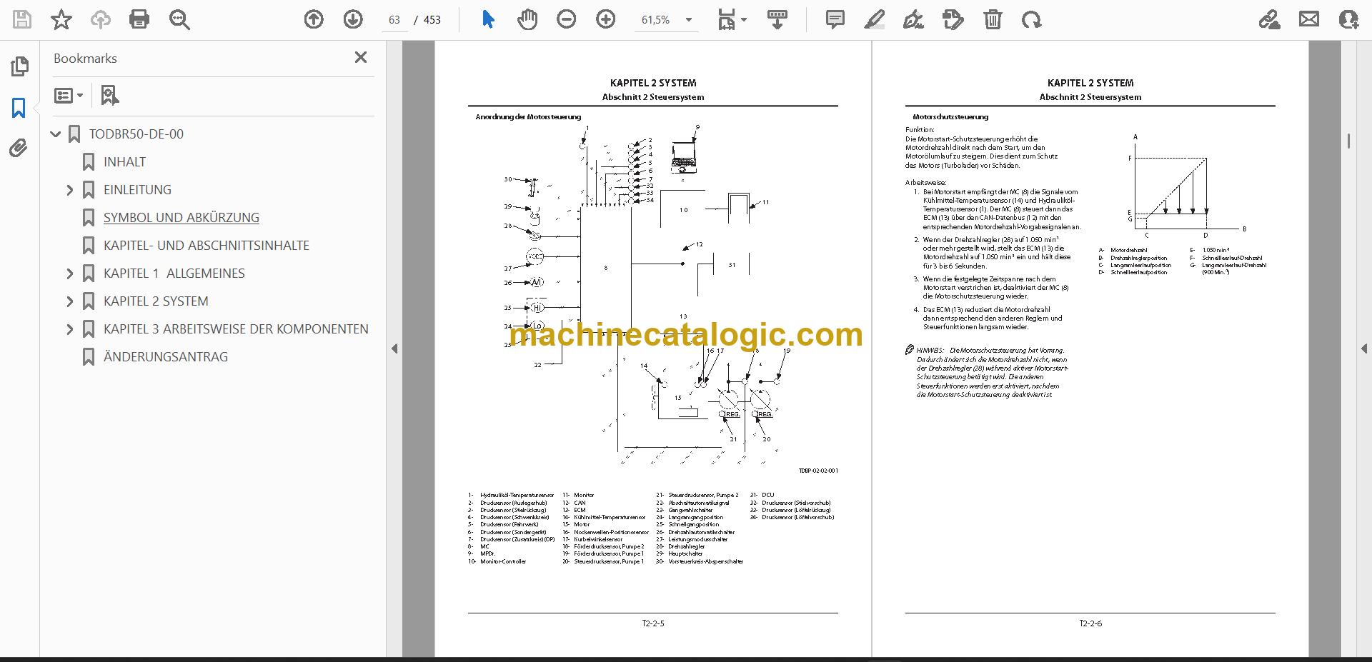Expand KAPITEL 2 SYSTEM bookmark
This screenshot has height=662, width=1372.
click(x=69, y=301)
